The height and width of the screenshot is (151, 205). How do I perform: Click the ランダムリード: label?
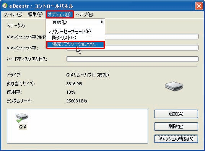pos(19,101)
